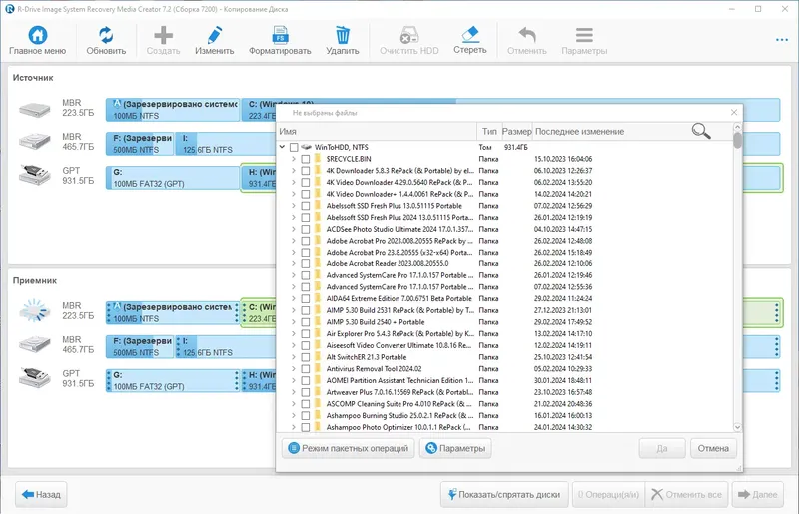Expand the 4K Video Downloader 4.29.0.5640 folder
This screenshot has height=514, width=799.
coord(294,182)
